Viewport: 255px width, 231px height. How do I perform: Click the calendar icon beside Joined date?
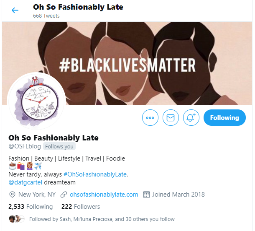click(x=146, y=195)
